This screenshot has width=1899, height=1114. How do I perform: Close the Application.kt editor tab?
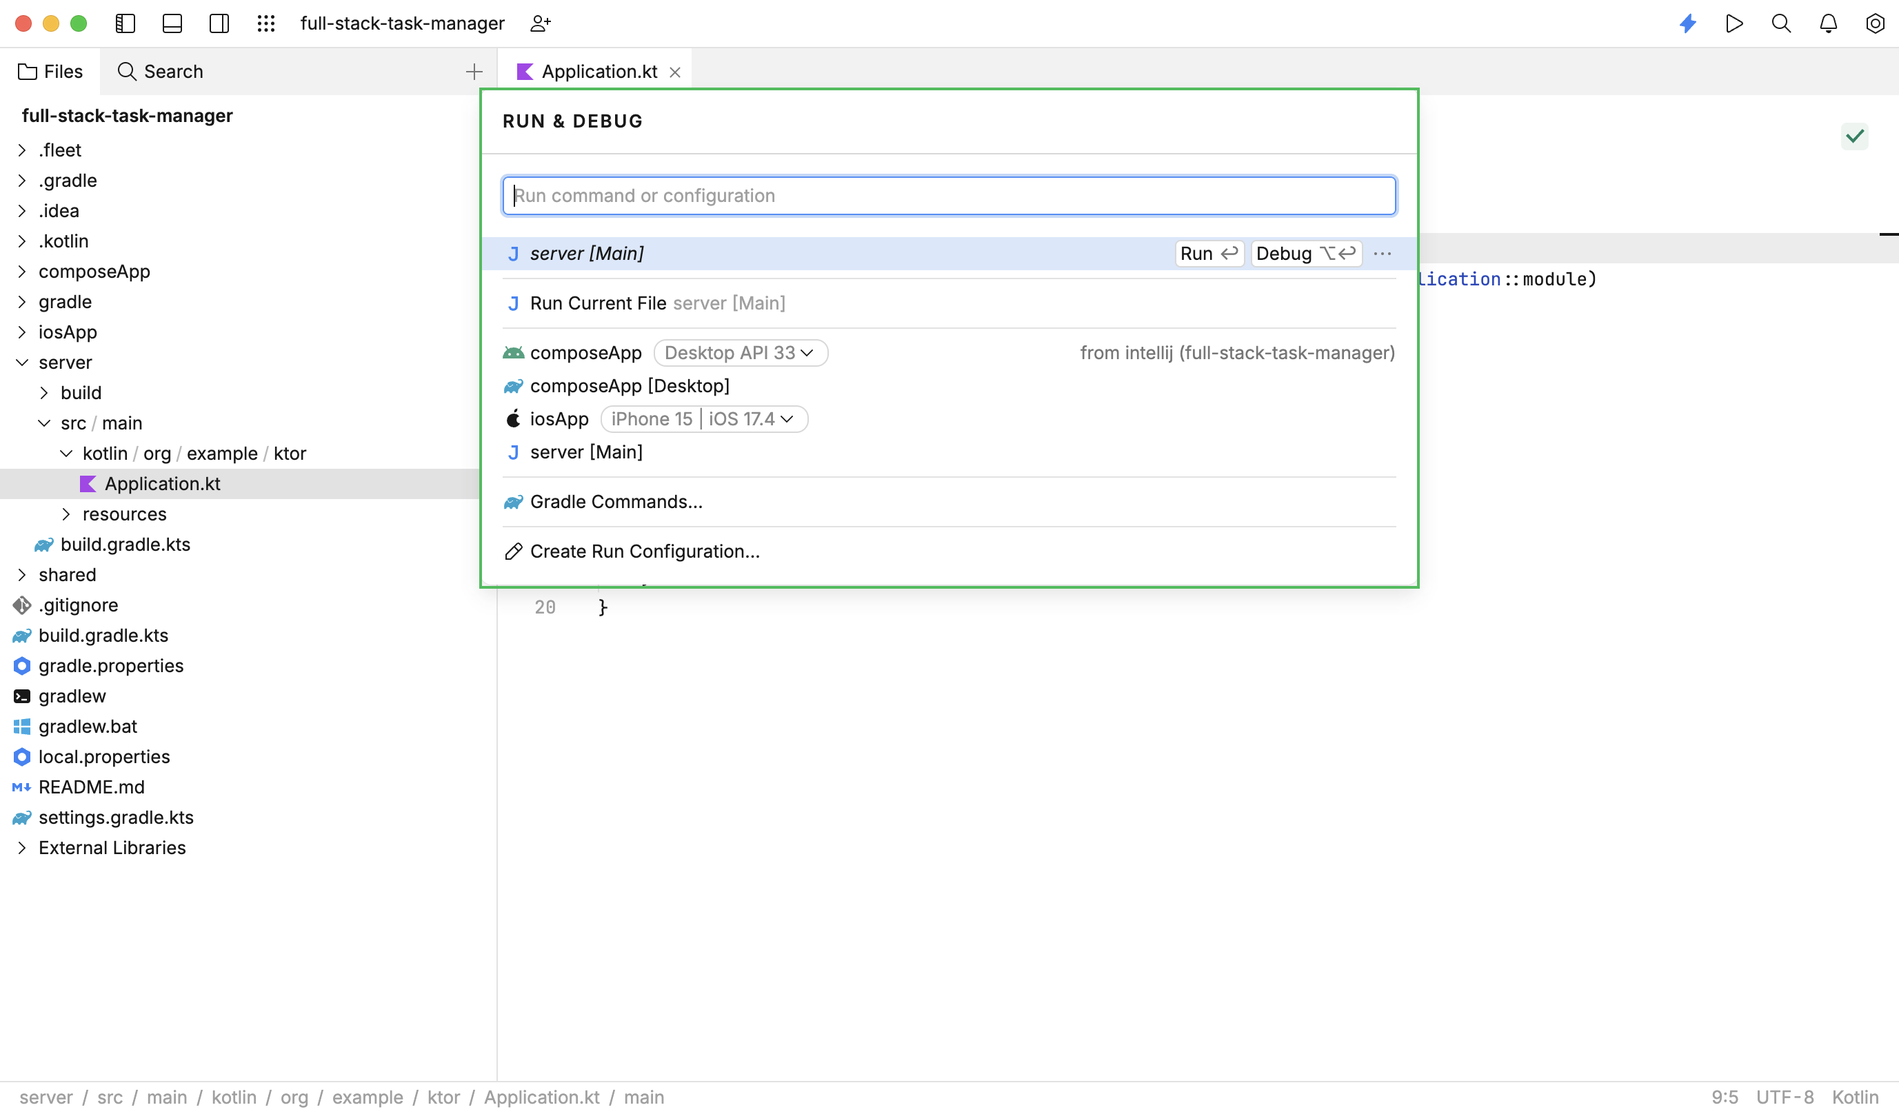point(675,72)
